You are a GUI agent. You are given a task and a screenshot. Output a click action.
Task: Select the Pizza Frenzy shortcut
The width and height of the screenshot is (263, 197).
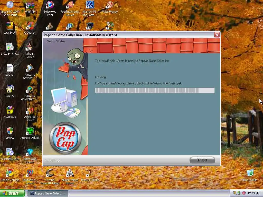tap(110, 7)
